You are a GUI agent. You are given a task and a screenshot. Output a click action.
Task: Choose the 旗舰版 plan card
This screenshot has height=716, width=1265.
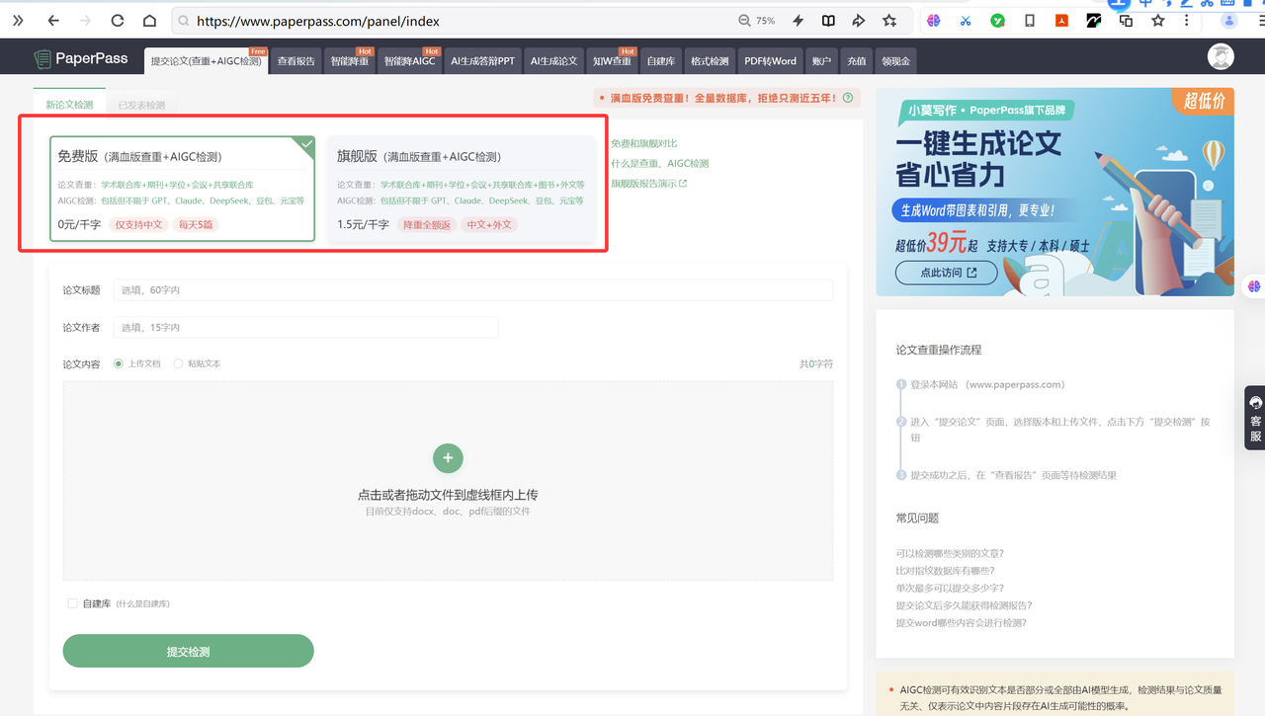click(461, 189)
